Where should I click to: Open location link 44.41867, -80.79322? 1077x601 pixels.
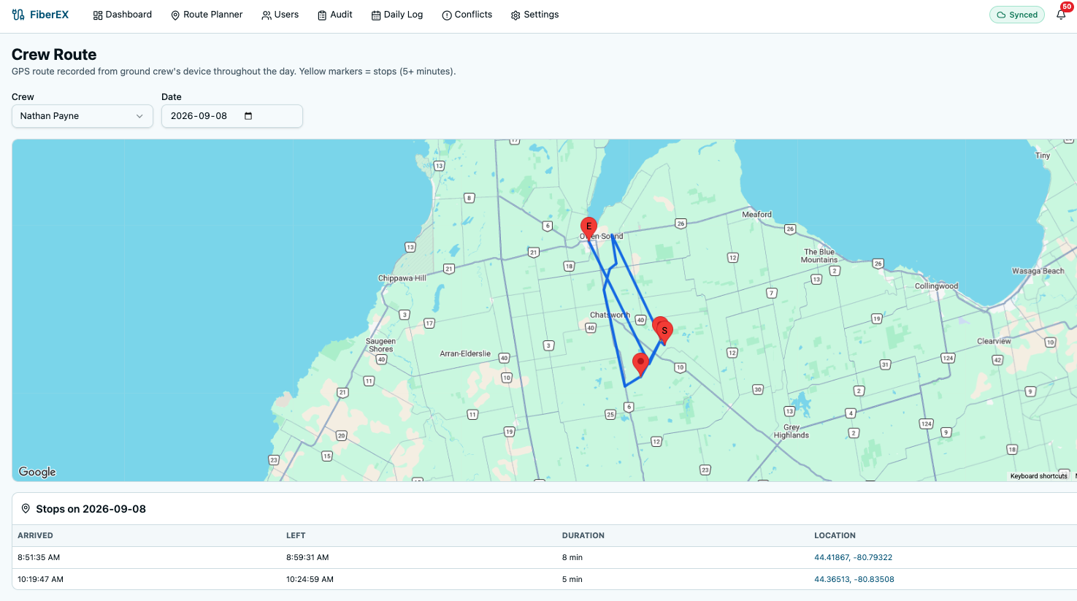coord(854,557)
